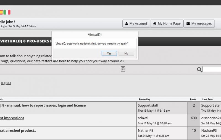The image size is (221, 140).
Task: Go to next page with [>] link
Action: pos(3,83)
